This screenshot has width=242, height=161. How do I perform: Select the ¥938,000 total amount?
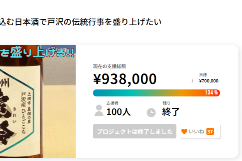[x=125, y=79]
